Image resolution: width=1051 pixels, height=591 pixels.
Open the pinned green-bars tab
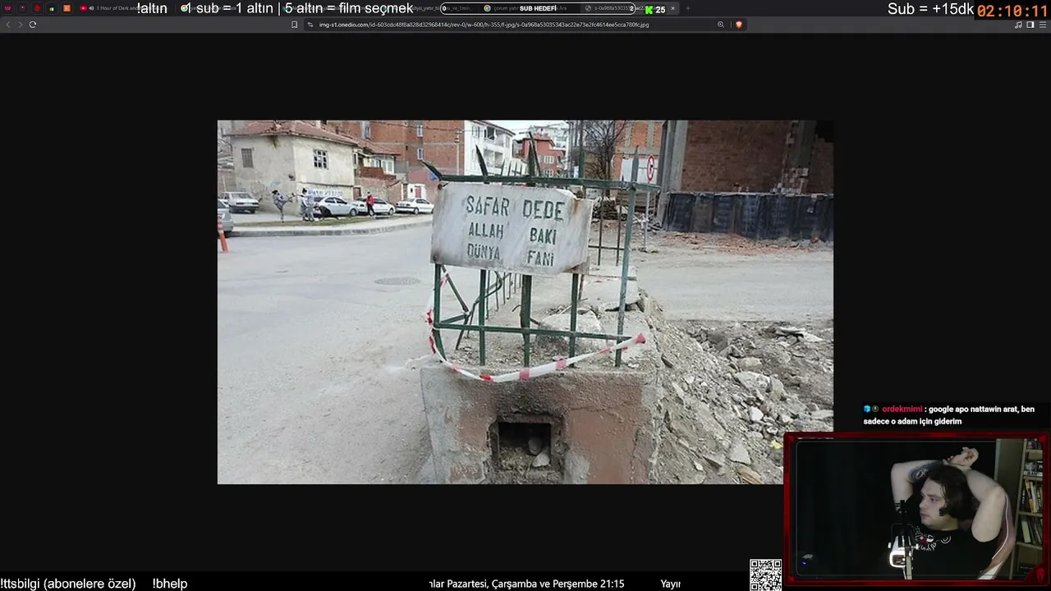tap(52, 8)
